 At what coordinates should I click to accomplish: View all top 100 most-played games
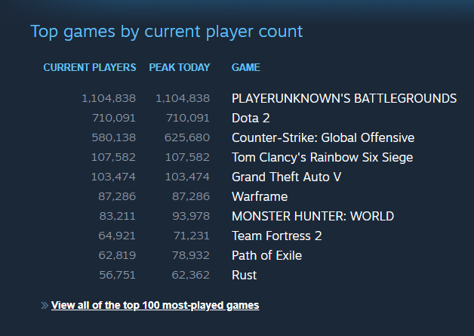155,306
